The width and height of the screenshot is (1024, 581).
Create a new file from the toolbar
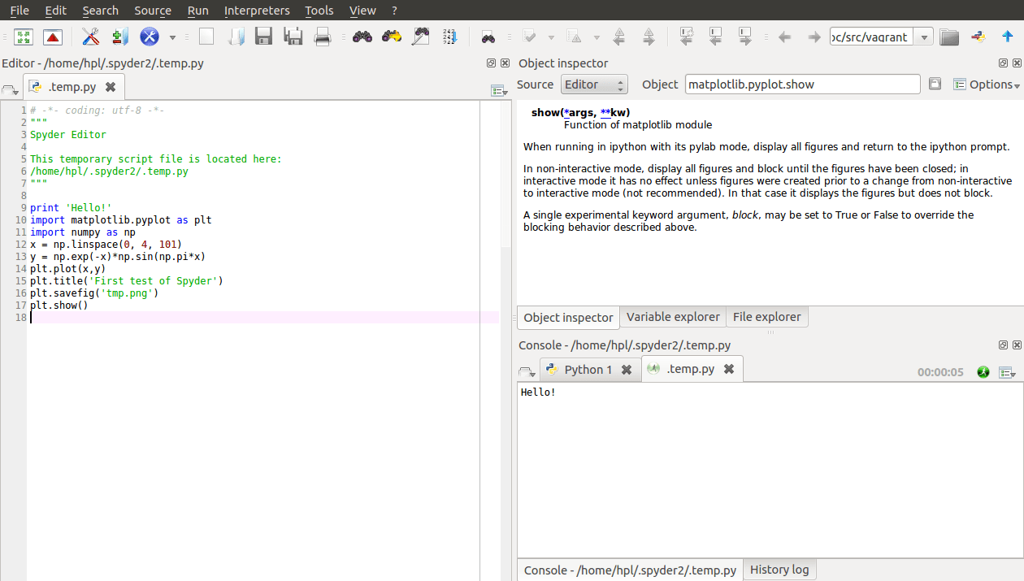point(206,37)
